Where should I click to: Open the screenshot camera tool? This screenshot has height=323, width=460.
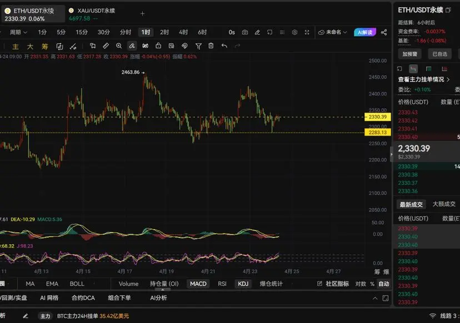point(244,32)
